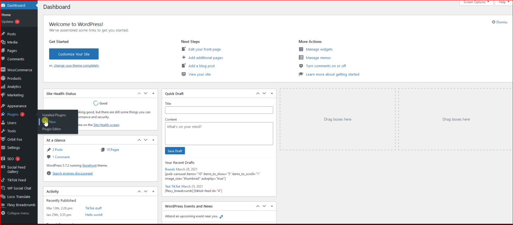The height and width of the screenshot is (225, 513).
Task: Open the TikTok stuff published post
Action: coord(93,208)
